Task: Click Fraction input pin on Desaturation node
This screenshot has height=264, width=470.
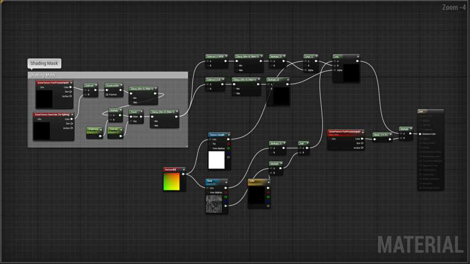Action: (107, 94)
